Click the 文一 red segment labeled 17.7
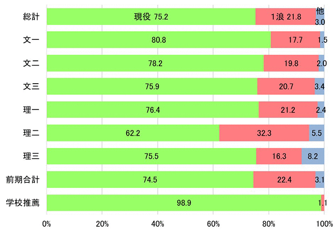Viewport: 335px width, 232px height. 296,40
